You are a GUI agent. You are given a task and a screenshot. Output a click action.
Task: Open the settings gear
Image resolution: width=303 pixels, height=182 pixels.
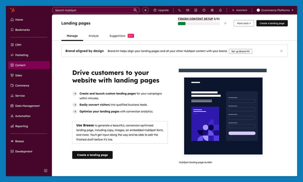(212, 10)
